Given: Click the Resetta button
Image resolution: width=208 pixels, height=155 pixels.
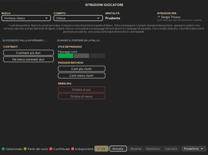Looking at the screenshot, I should (x=136, y=149).
